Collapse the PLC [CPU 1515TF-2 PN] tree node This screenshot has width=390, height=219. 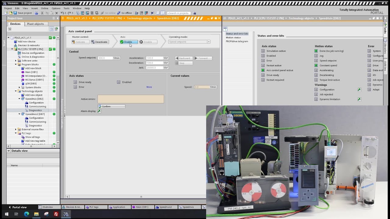(x=12, y=49)
